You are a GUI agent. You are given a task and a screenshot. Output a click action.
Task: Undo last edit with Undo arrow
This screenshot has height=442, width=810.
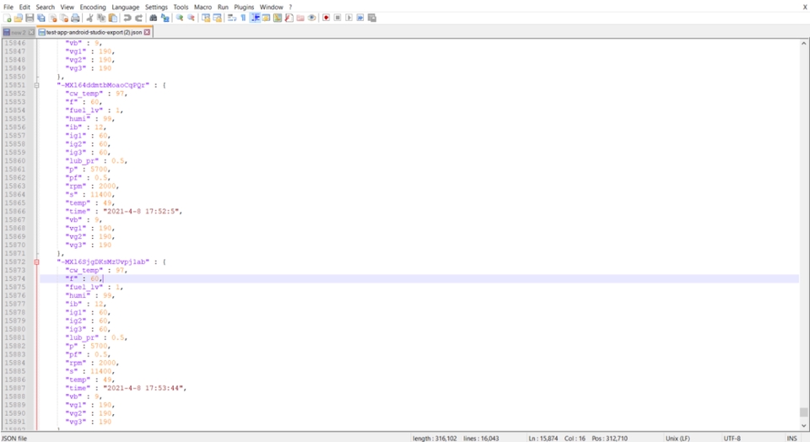(127, 18)
